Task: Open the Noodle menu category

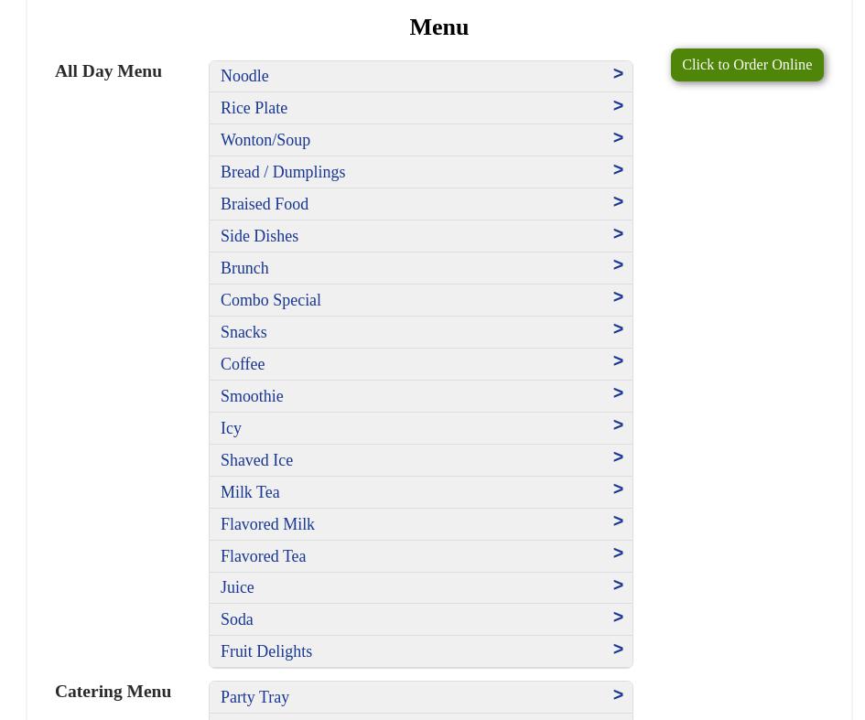Action: pyautogui.click(x=244, y=76)
